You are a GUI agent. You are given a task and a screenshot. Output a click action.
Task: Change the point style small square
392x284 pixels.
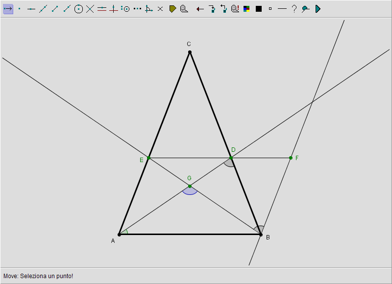point(270,9)
